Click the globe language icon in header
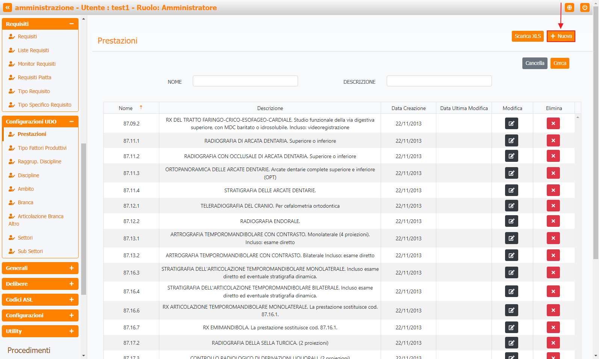Screen dimensions: 599x359 [x=569, y=8]
